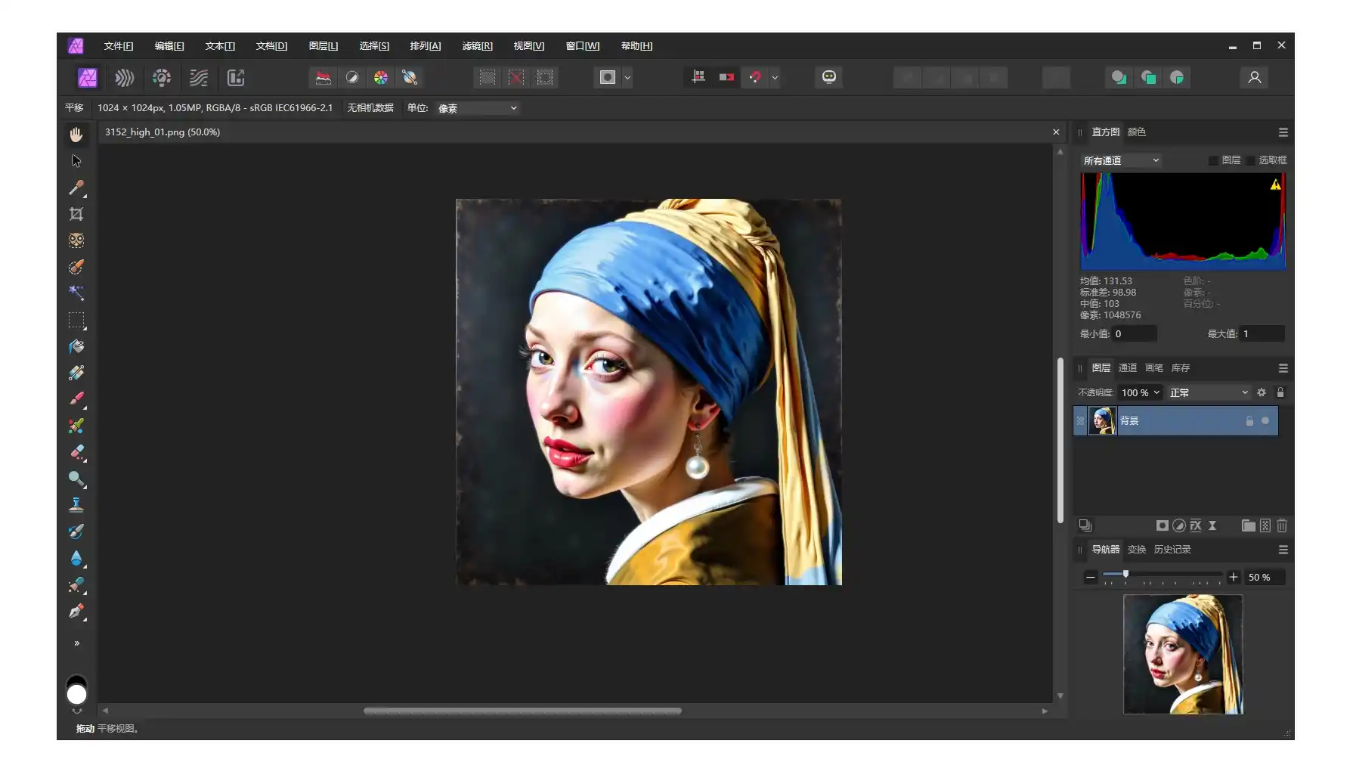Toggle move by whole pixels icon
Image resolution: width=1353 pixels, height=781 pixels.
(x=726, y=77)
